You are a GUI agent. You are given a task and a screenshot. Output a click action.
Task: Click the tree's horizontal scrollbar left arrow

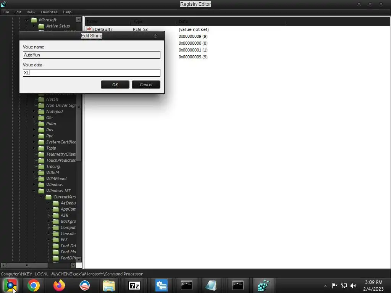(3, 266)
